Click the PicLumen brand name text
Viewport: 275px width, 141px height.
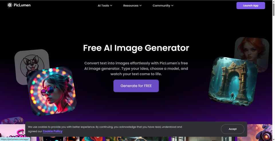pyautogui.click(x=22, y=5)
